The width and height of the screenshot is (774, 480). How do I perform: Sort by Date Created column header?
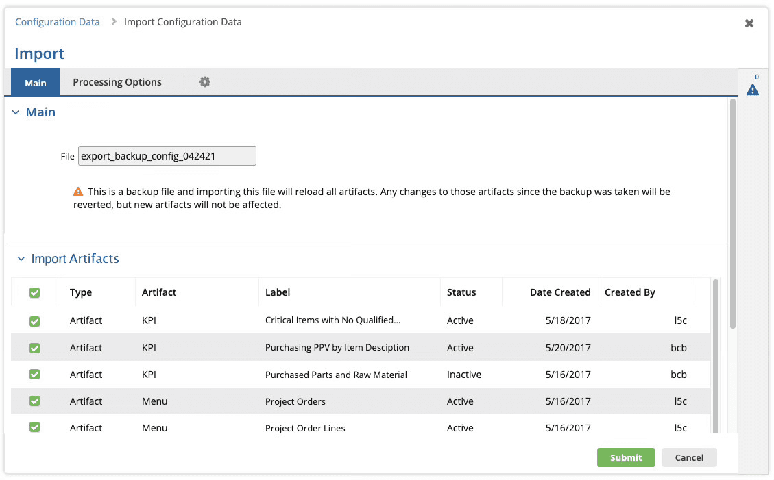[560, 292]
